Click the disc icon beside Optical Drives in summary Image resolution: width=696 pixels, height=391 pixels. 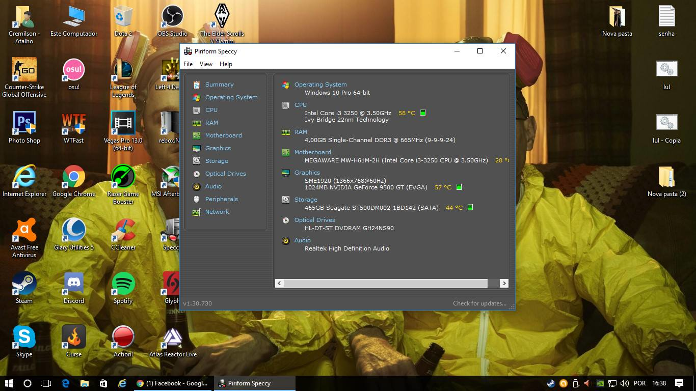click(286, 220)
